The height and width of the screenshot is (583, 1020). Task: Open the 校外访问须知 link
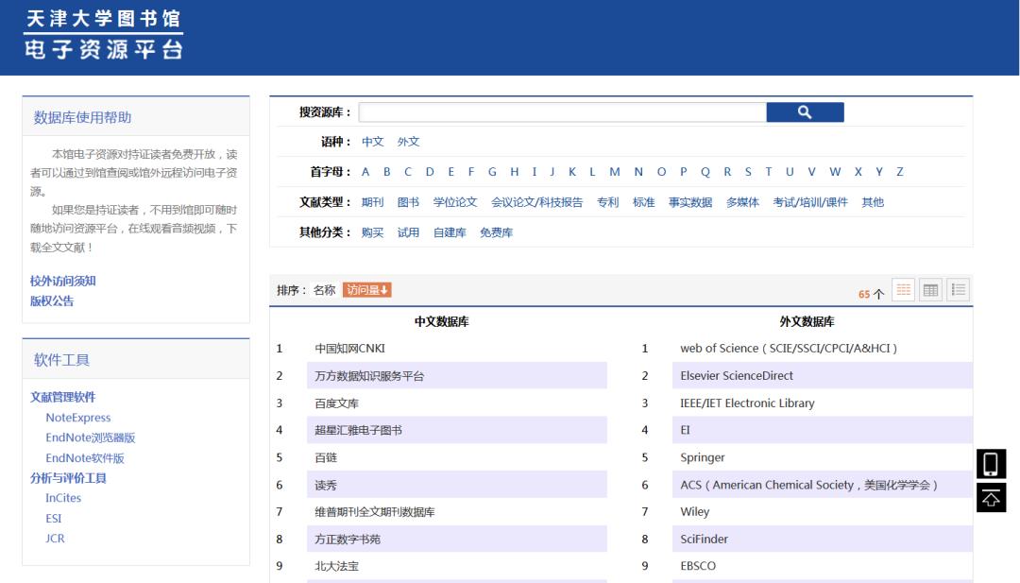coord(63,281)
